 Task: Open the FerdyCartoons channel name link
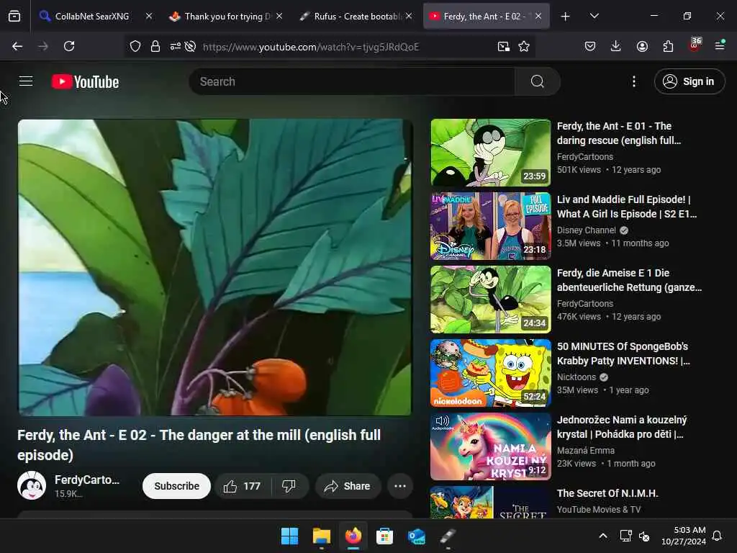click(87, 480)
